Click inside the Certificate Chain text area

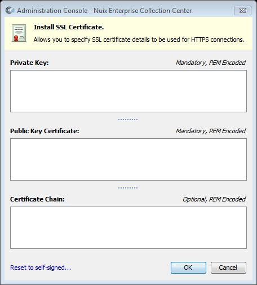pos(128,227)
